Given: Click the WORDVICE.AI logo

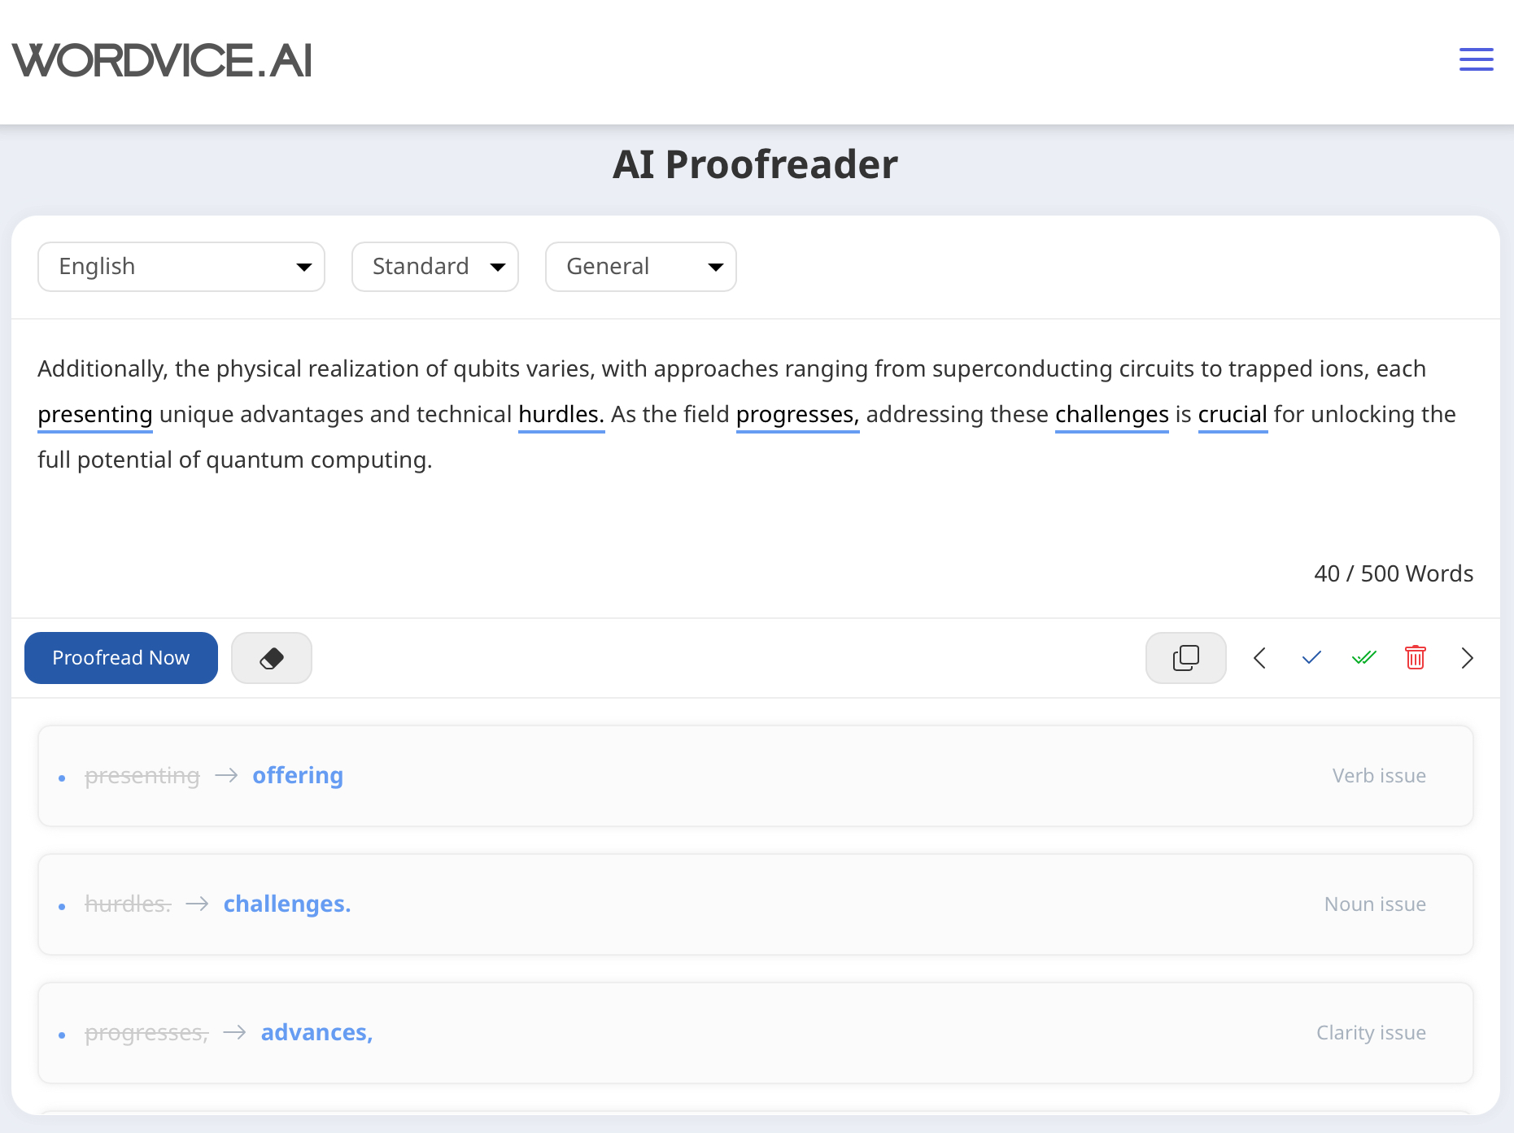Looking at the screenshot, I should [161, 59].
